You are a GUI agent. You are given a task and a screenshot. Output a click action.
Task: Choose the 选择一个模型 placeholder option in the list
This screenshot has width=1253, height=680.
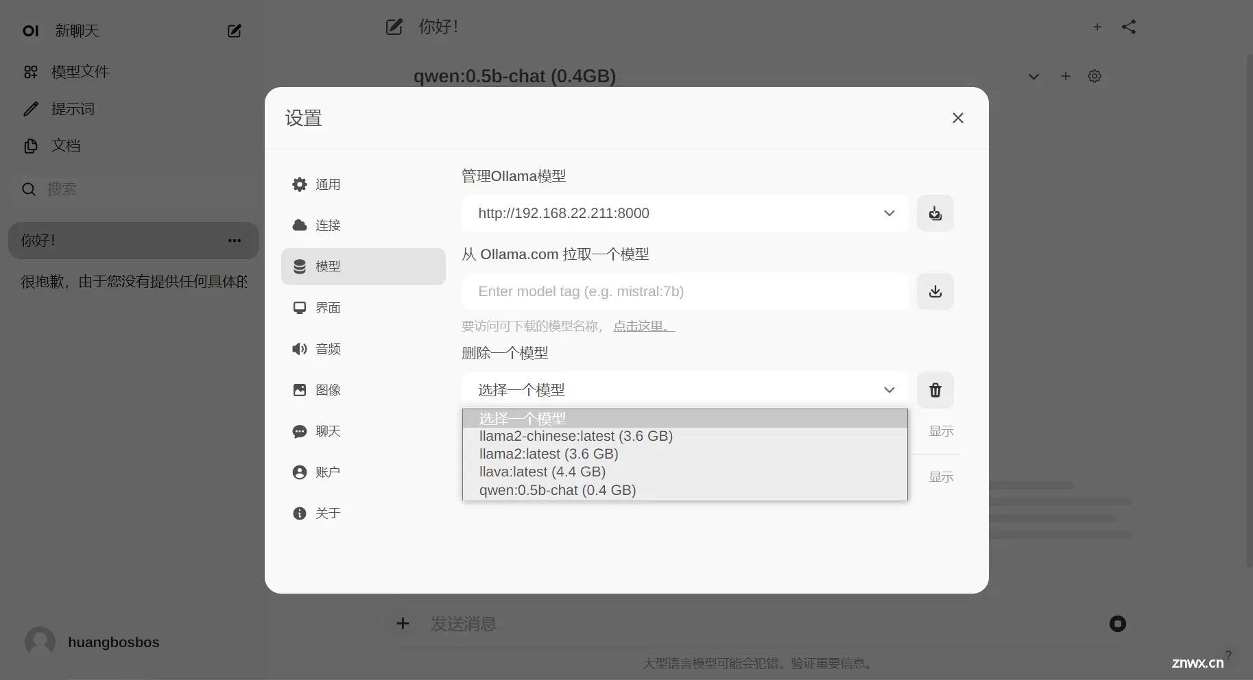coord(685,418)
